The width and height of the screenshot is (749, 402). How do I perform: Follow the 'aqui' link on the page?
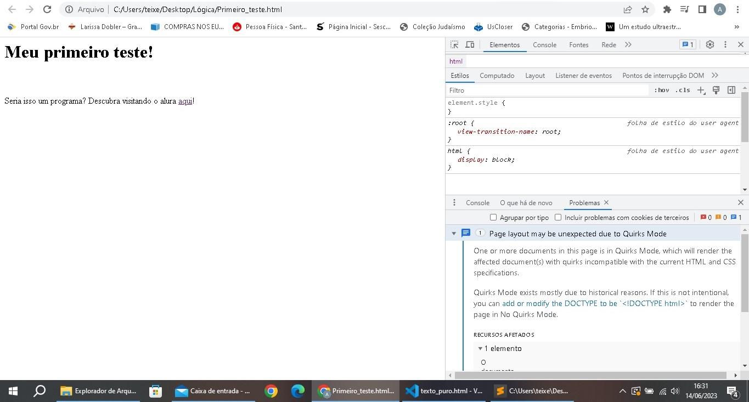(x=185, y=101)
